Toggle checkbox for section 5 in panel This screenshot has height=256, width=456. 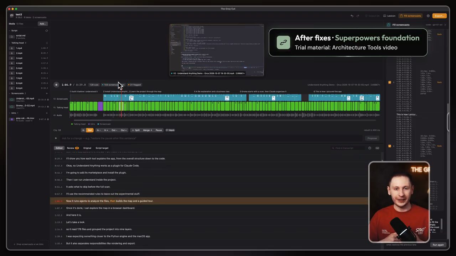tap(389, 82)
